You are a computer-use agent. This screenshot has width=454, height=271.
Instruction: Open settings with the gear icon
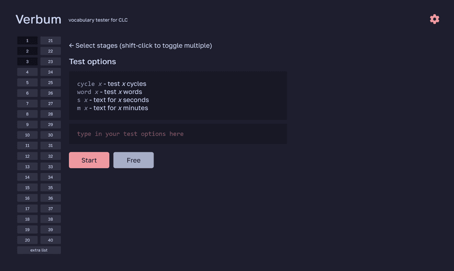pyautogui.click(x=434, y=19)
